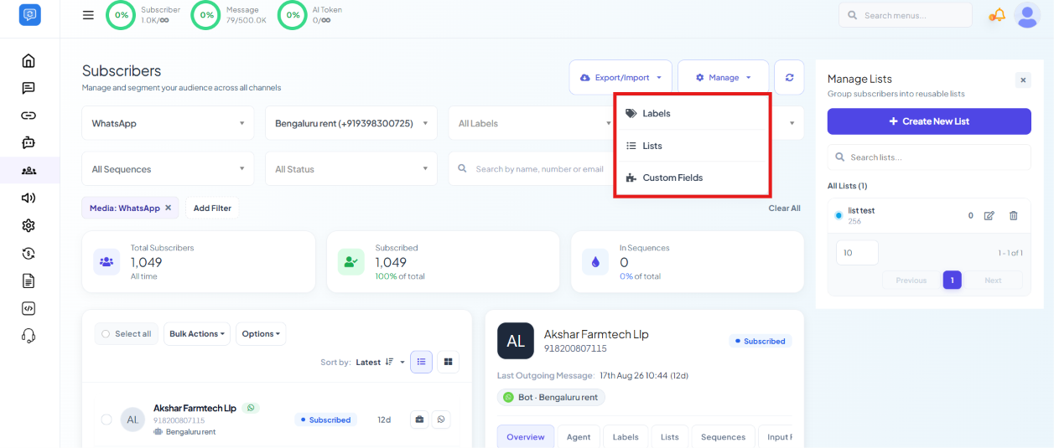
Task: Close the Manage Lists panel
Action: [1023, 80]
